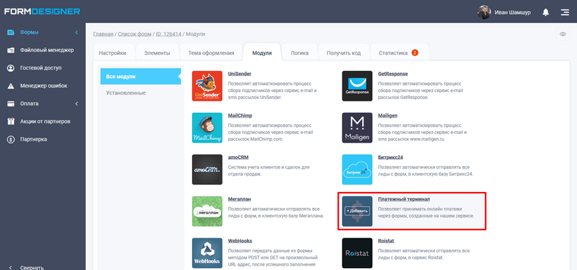577x270 pixels.
Task: Click the amoCRM module logo
Action: 207,169
